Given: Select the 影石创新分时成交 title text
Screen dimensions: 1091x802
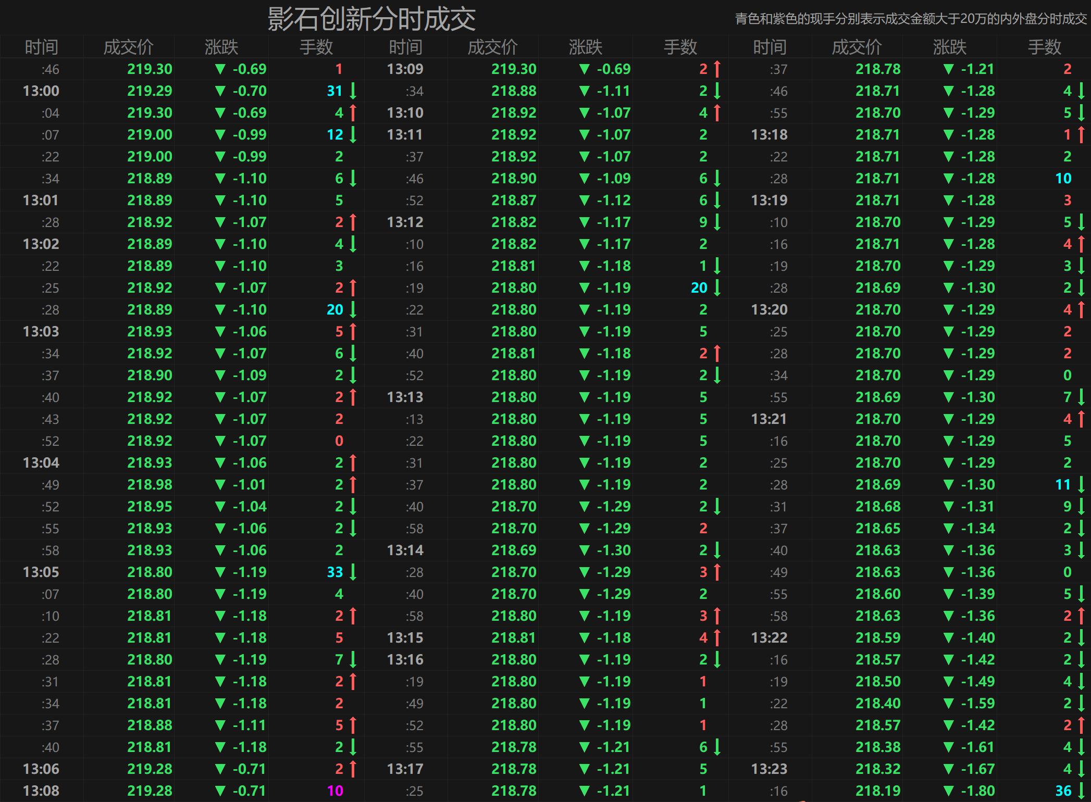Looking at the screenshot, I should coord(371,19).
